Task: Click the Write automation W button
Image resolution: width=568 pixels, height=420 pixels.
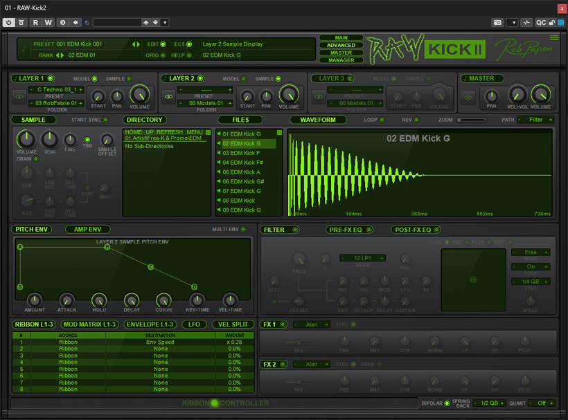Action: click(48, 22)
